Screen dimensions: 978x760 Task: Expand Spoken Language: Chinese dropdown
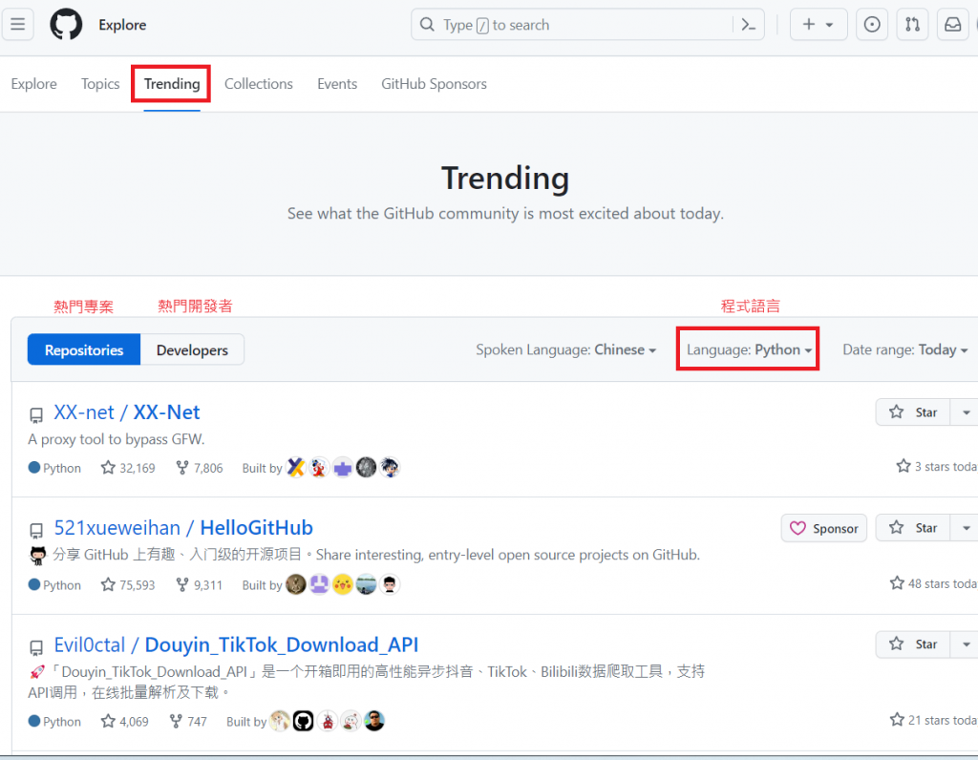[x=566, y=349]
